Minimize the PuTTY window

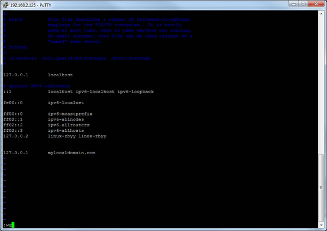click(x=295, y=4)
